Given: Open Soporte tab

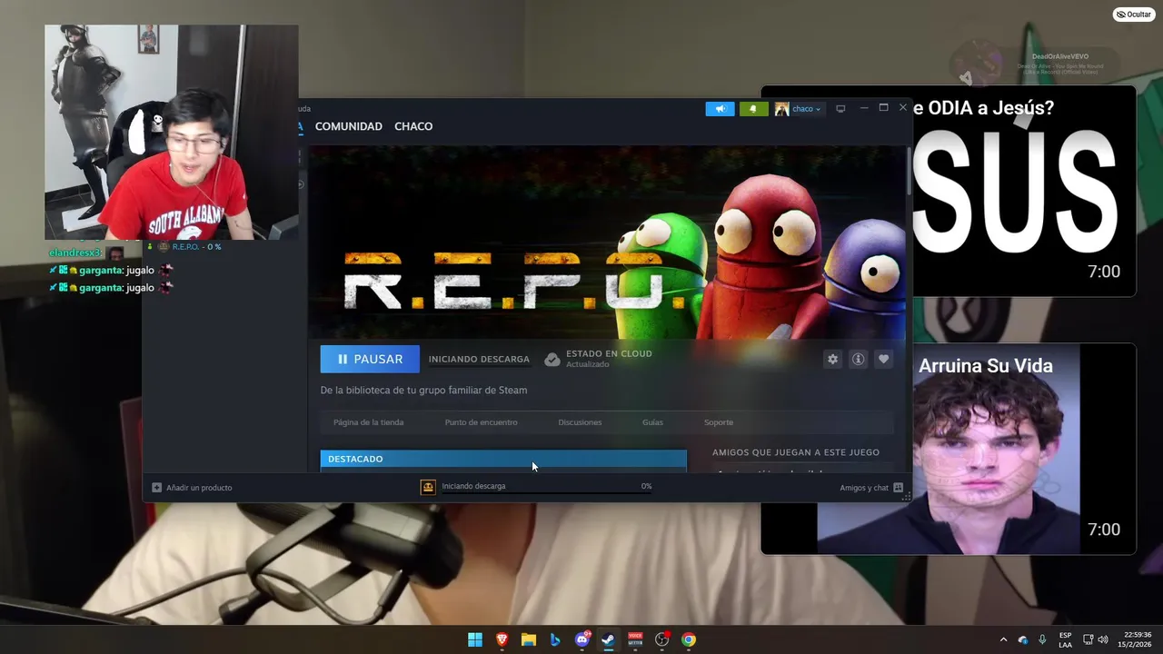Looking at the screenshot, I should [x=719, y=422].
